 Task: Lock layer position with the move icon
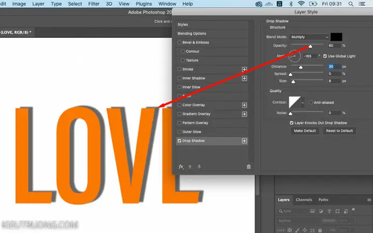[x=305, y=230]
